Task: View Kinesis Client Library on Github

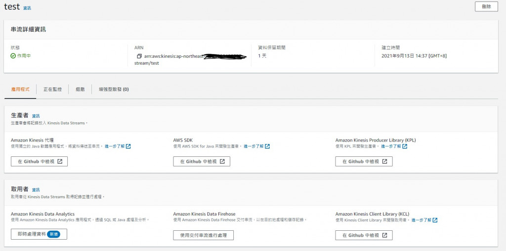Action: tap(364, 235)
